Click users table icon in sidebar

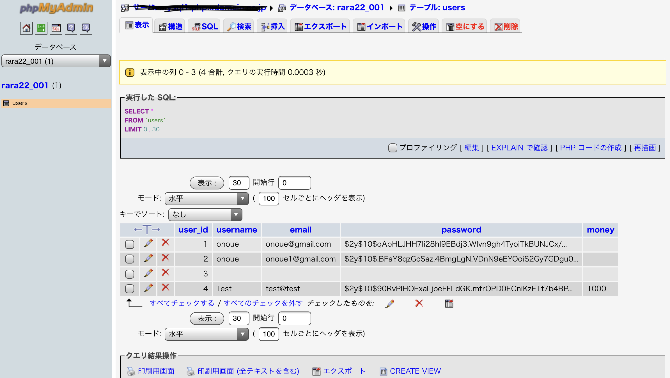pyautogui.click(x=6, y=103)
